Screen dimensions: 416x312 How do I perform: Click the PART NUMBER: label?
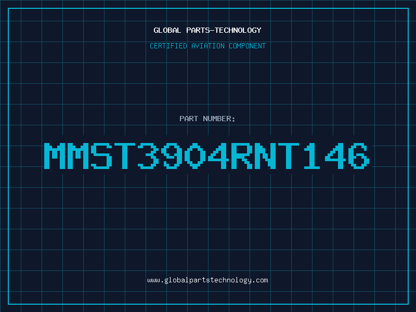point(207,119)
